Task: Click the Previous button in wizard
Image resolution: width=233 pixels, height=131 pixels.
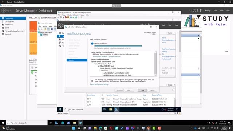Action: click(x=119, y=90)
